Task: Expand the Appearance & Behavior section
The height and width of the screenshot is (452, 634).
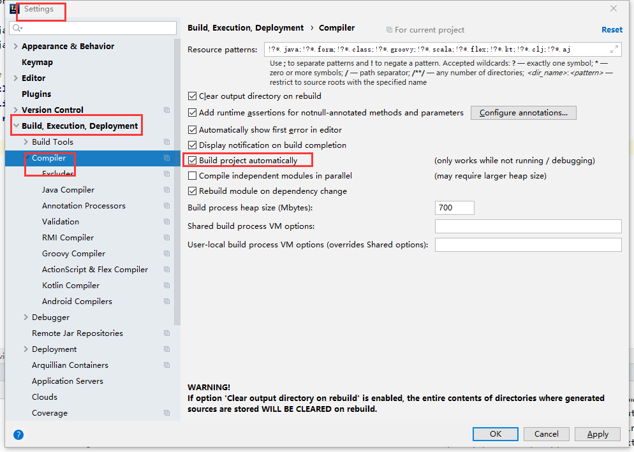Action: point(16,47)
